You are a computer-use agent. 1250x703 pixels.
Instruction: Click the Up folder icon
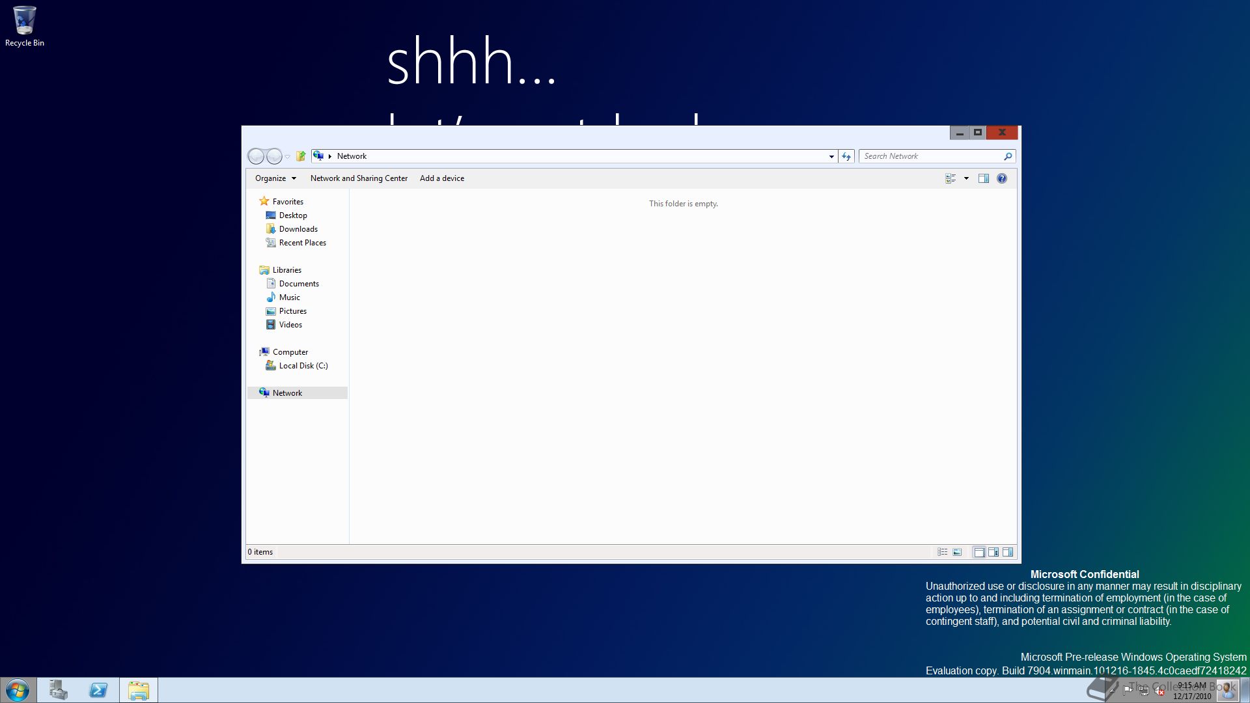[301, 156]
